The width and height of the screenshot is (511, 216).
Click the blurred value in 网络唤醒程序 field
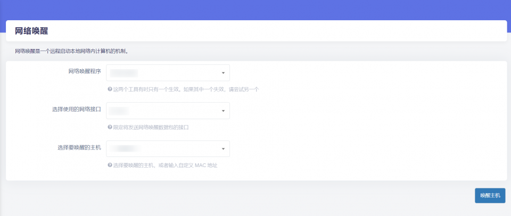124,73
